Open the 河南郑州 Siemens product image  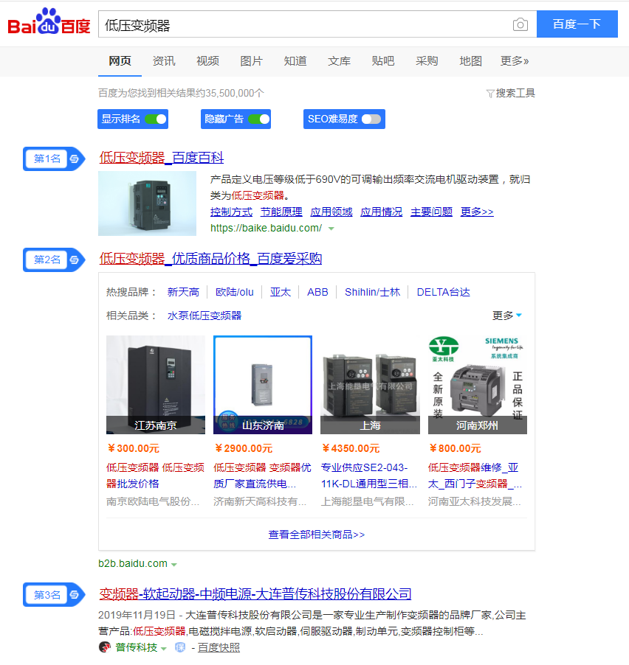pos(478,385)
